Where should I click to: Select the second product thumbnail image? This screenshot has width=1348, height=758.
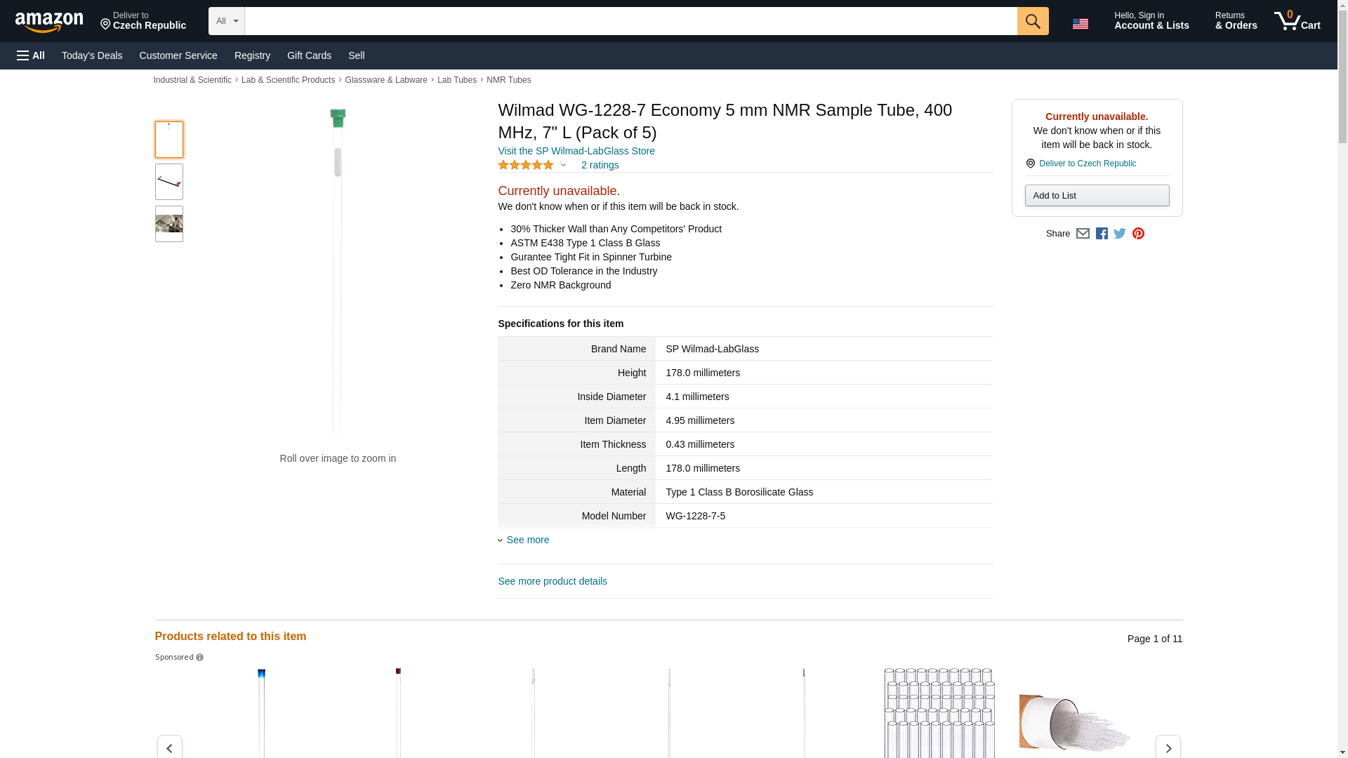(168, 182)
